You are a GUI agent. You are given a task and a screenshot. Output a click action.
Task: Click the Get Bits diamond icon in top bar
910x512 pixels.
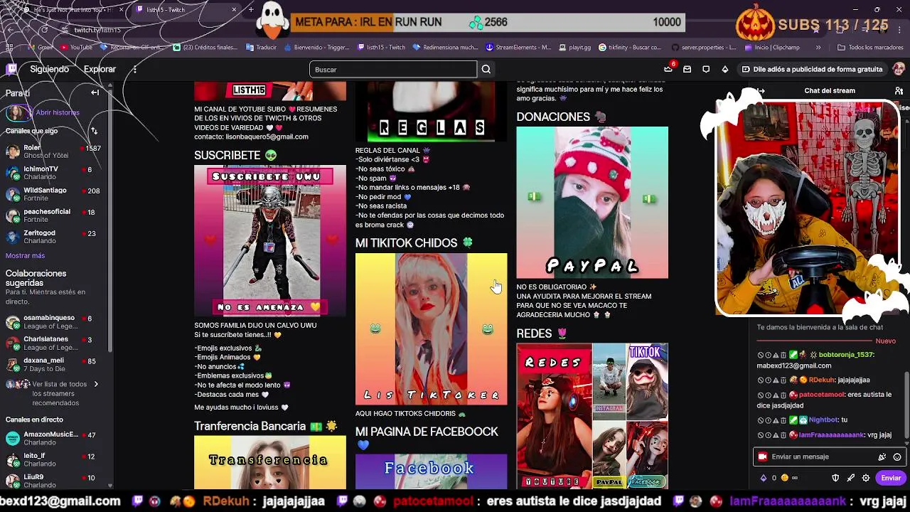coord(724,69)
